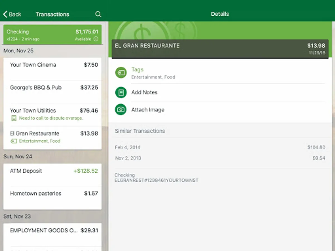Screen dimensions: 335x251
Task: Click the $1.57 pasteries amount
Action: [91, 194]
